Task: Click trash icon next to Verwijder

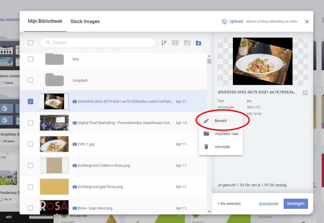Action: coord(206,147)
